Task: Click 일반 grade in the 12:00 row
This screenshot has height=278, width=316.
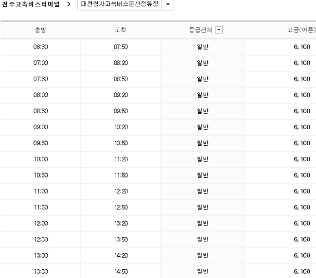Action: click(x=203, y=224)
